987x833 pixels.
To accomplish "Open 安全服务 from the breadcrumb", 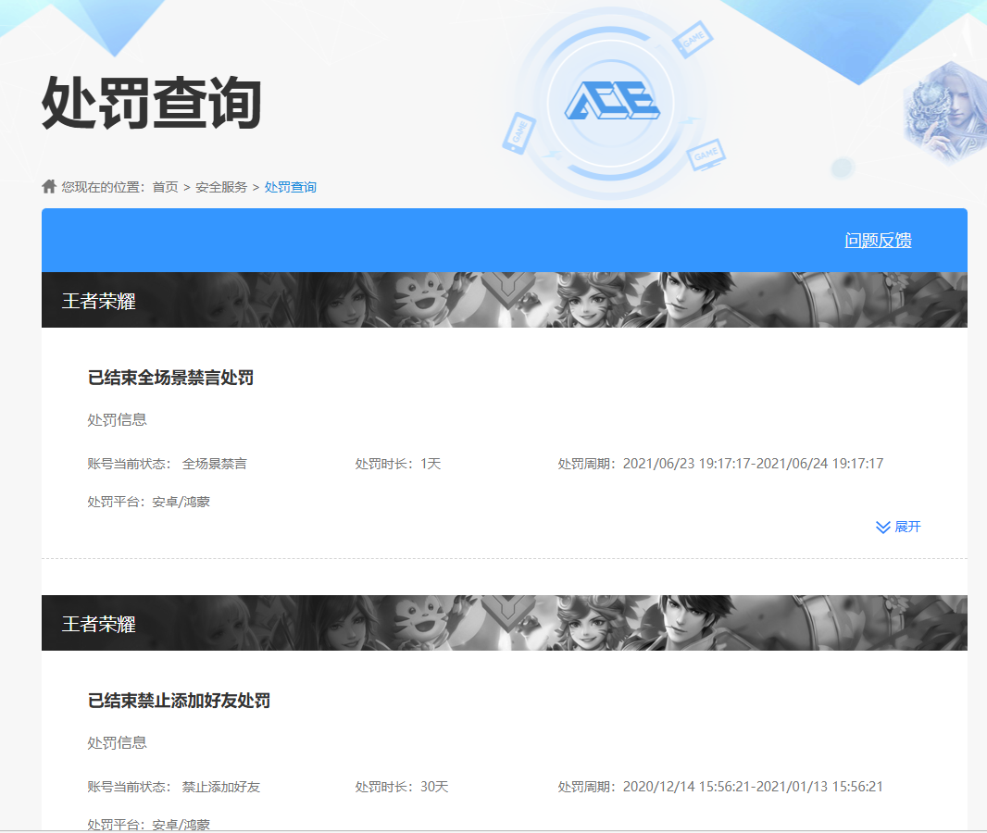I will [x=221, y=187].
